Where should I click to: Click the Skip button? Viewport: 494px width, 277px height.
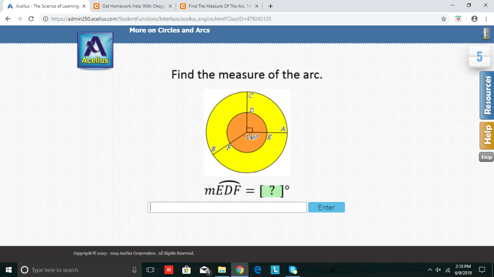point(486,156)
